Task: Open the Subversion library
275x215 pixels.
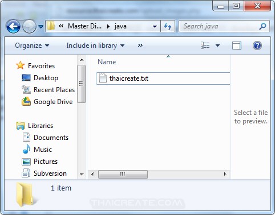Action: (50, 173)
